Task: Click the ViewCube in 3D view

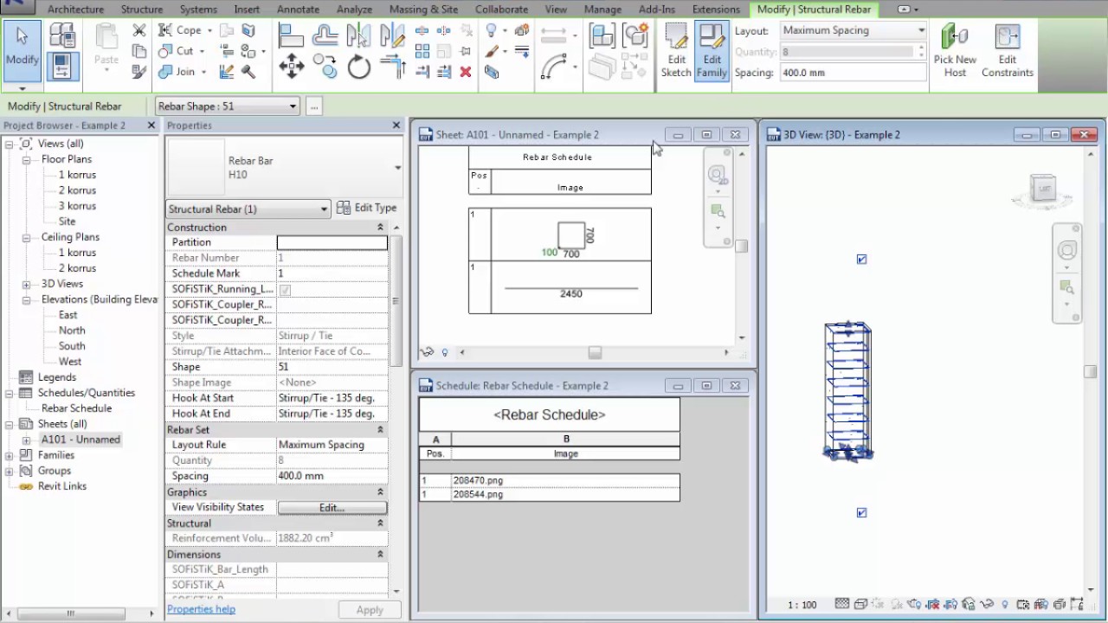Action: point(1042,189)
